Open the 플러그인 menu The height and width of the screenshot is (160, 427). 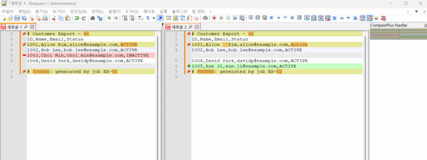tap(179, 11)
